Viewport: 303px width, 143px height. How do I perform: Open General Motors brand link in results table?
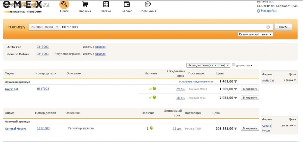(x=15, y=129)
